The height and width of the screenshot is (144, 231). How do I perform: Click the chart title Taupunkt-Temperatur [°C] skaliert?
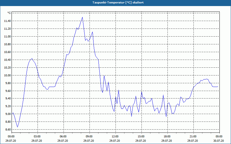pos(118,3)
